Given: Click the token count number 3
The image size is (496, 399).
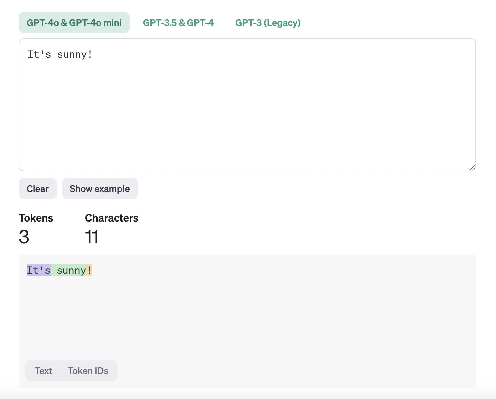Looking at the screenshot, I should (x=24, y=237).
